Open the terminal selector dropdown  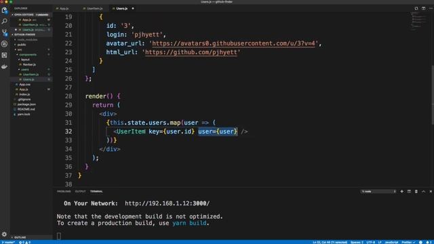(378, 191)
